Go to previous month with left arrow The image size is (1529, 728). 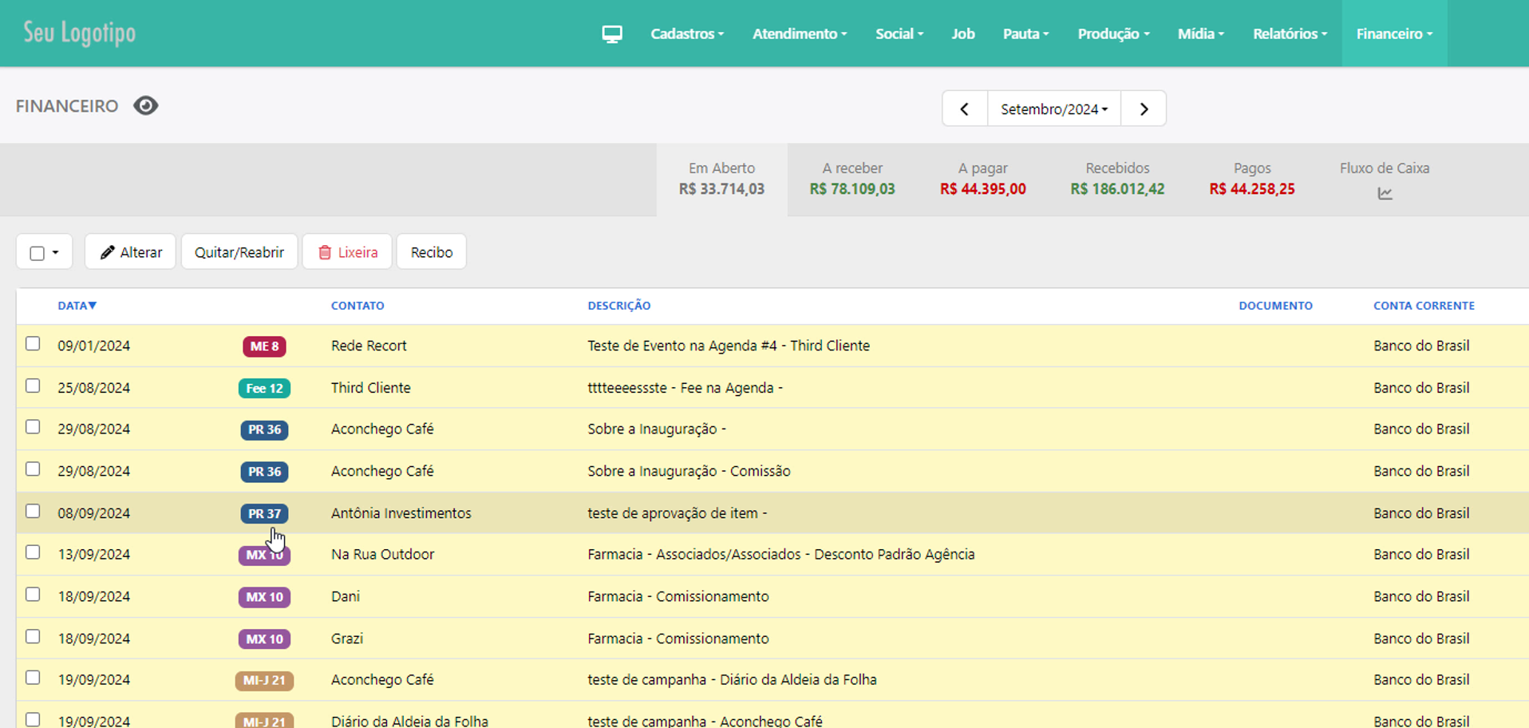pyautogui.click(x=964, y=109)
